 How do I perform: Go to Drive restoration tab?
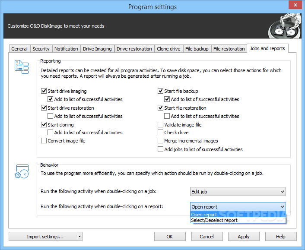coord(134,49)
